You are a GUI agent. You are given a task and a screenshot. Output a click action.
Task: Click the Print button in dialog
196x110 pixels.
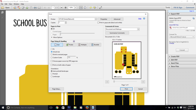126,89
